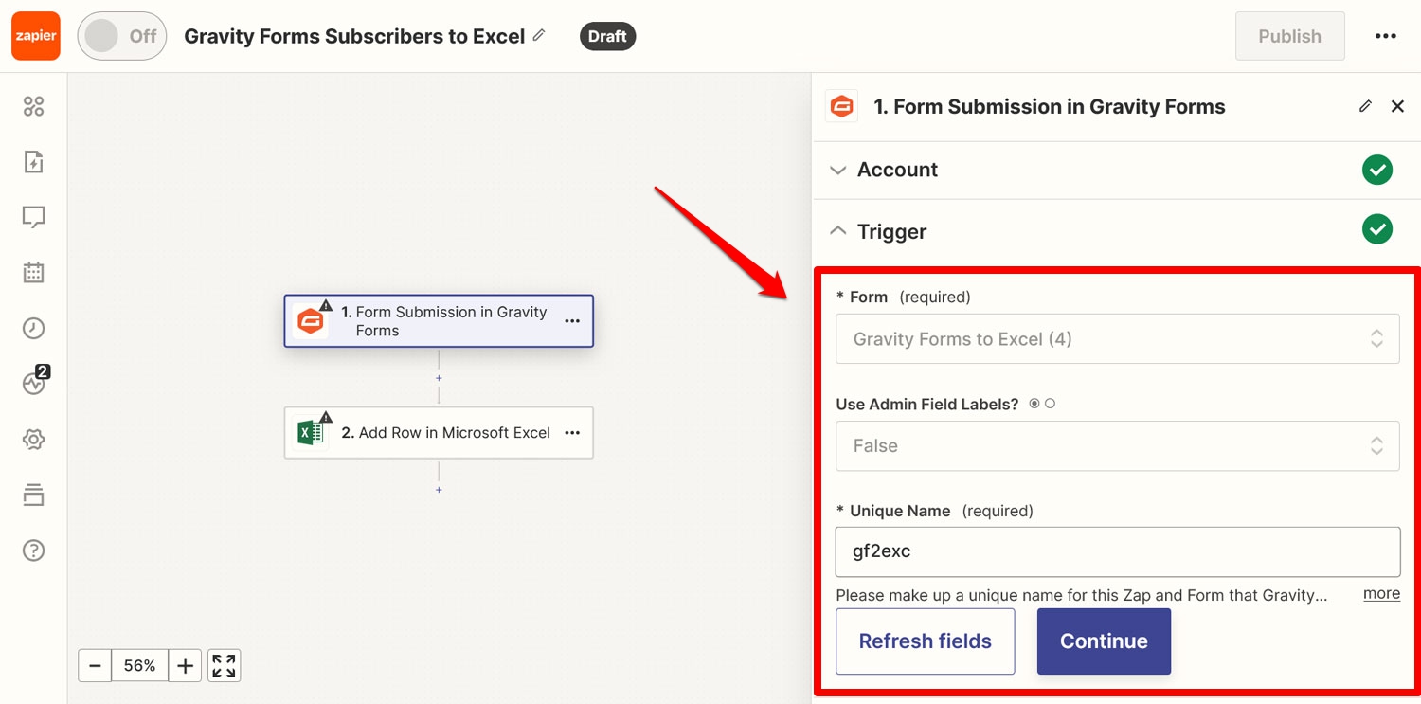Image resolution: width=1421 pixels, height=704 pixels.
Task: Rename step using panel pencil icon
Action: pos(1365,106)
